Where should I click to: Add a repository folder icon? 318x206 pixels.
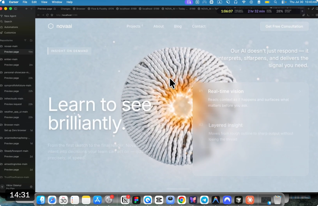click(x=31, y=40)
